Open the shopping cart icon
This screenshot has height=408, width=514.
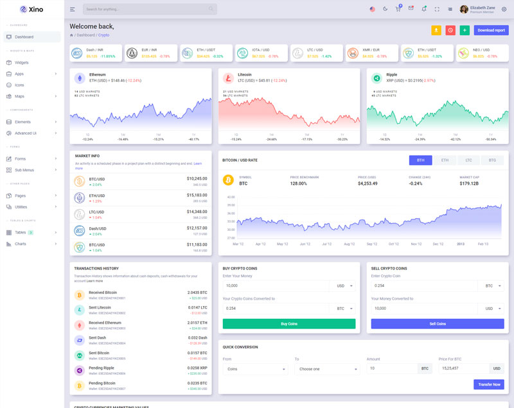pyautogui.click(x=398, y=9)
